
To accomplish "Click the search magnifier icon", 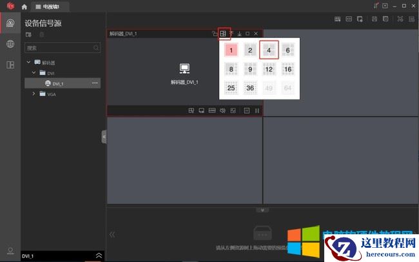I will pos(96,48).
